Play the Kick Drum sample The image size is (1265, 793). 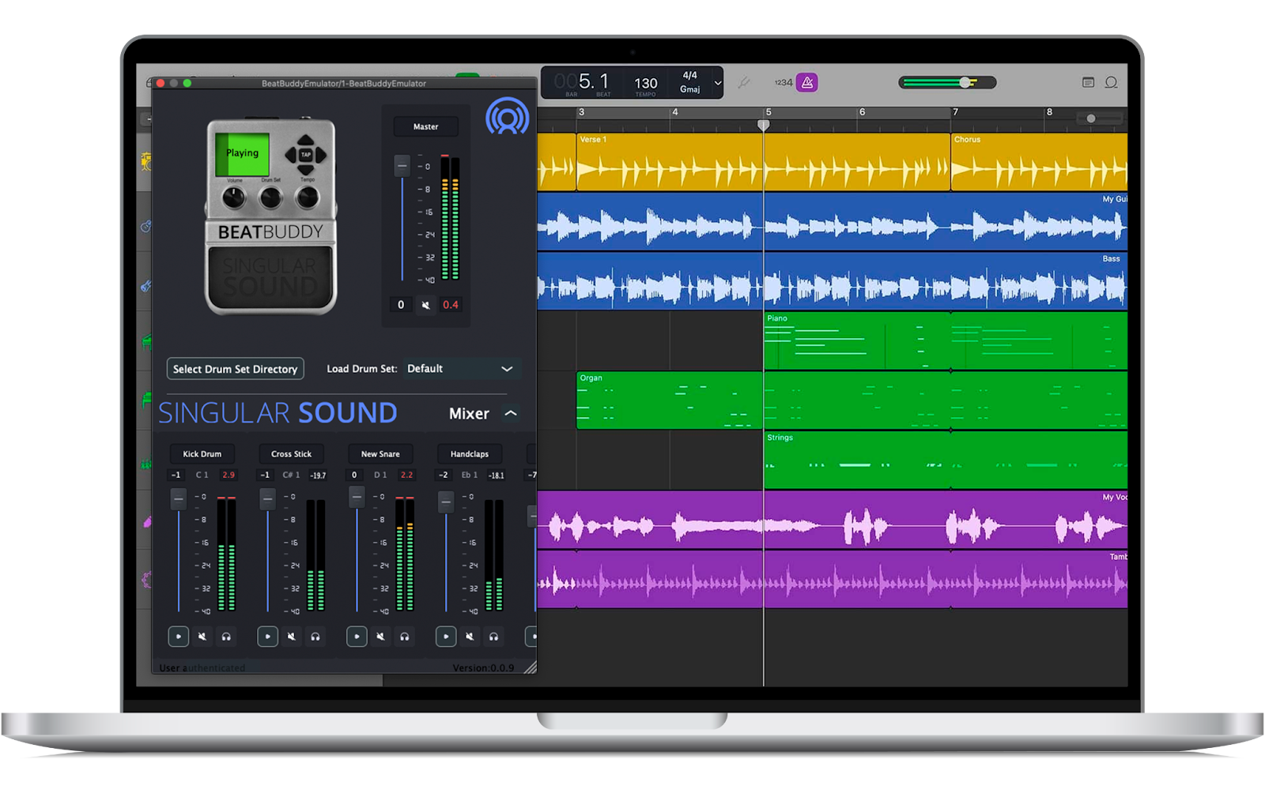click(x=179, y=636)
